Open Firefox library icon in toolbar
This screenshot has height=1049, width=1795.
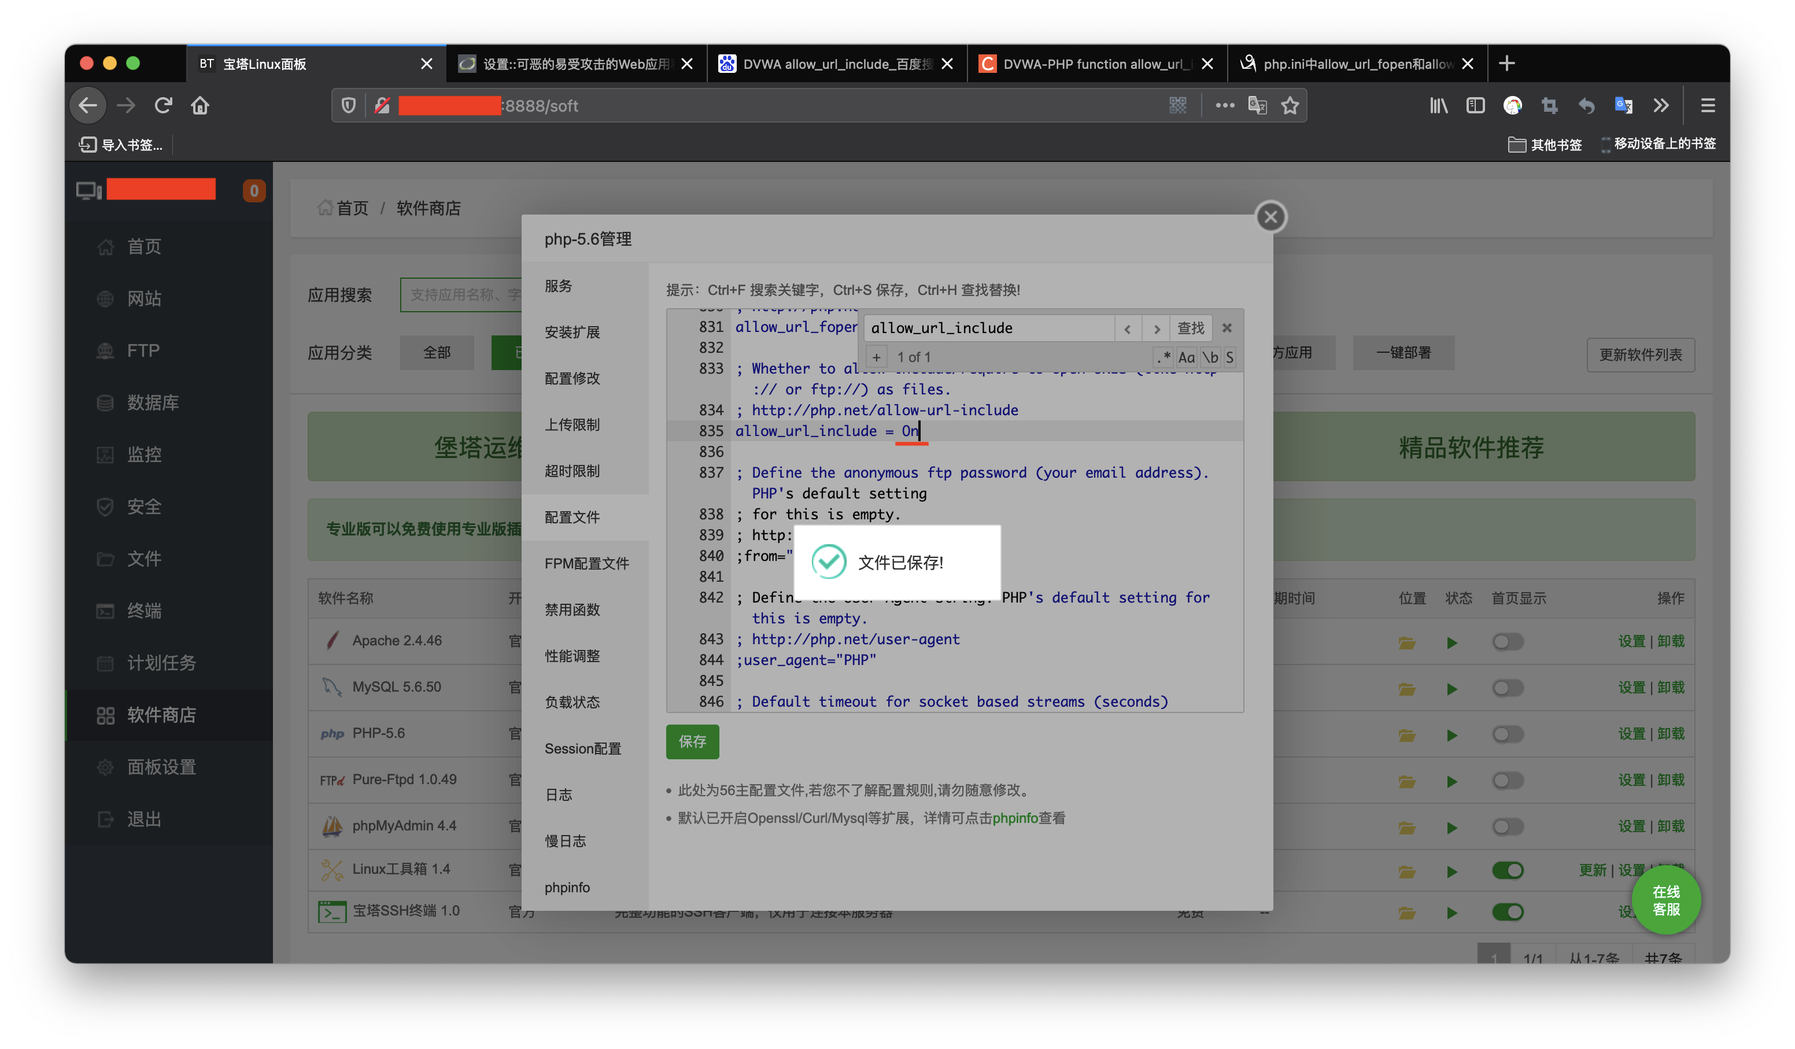pos(1438,105)
